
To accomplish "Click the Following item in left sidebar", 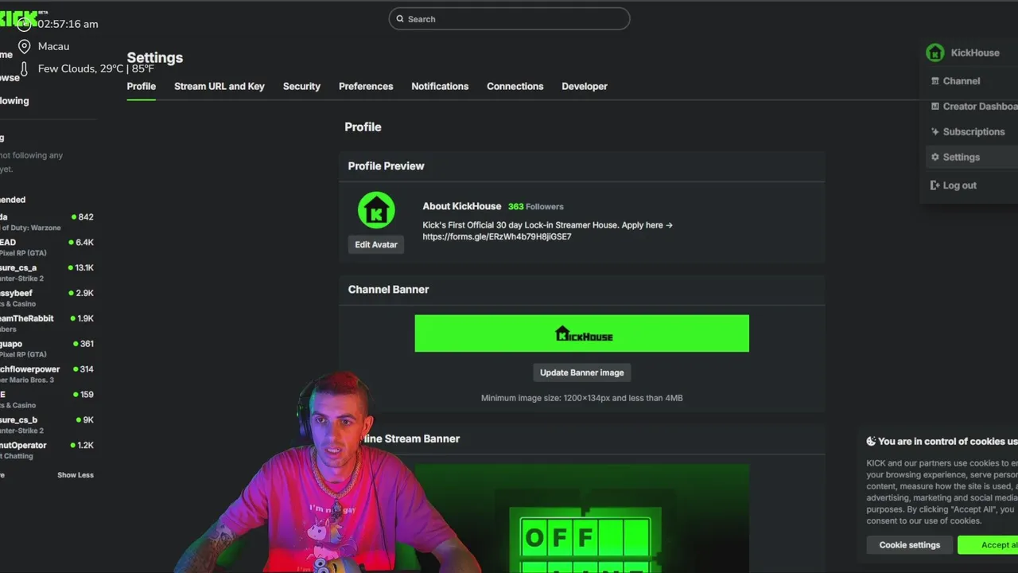I will [14, 101].
